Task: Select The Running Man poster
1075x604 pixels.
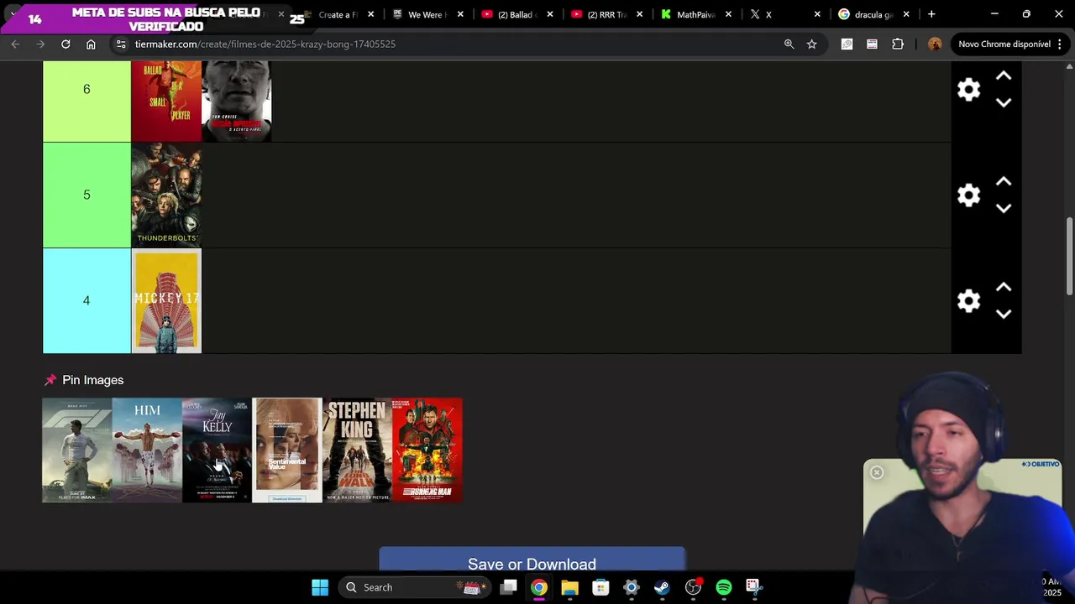Action: tap(427, 450)
